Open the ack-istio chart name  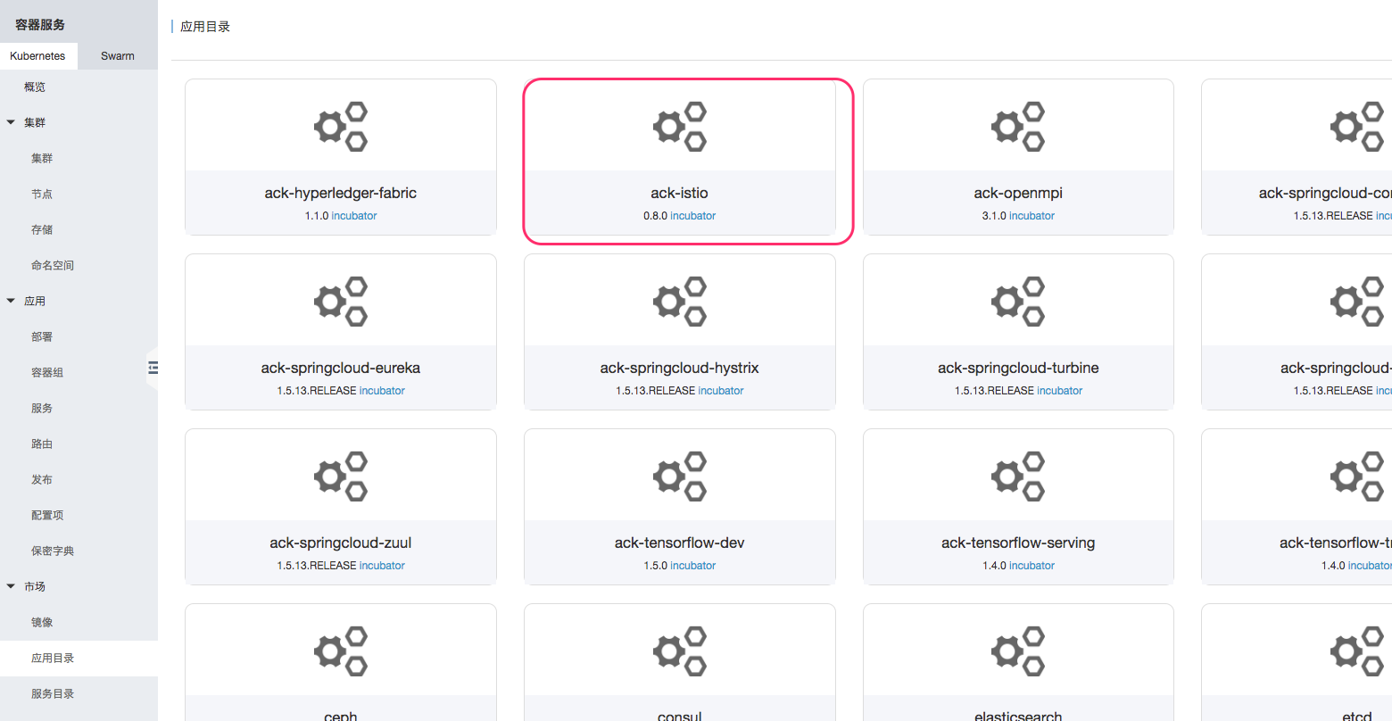pyautogui.click(x=680, y=193)
